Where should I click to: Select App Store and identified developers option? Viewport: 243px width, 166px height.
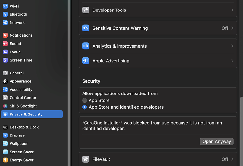coord(85,107)
